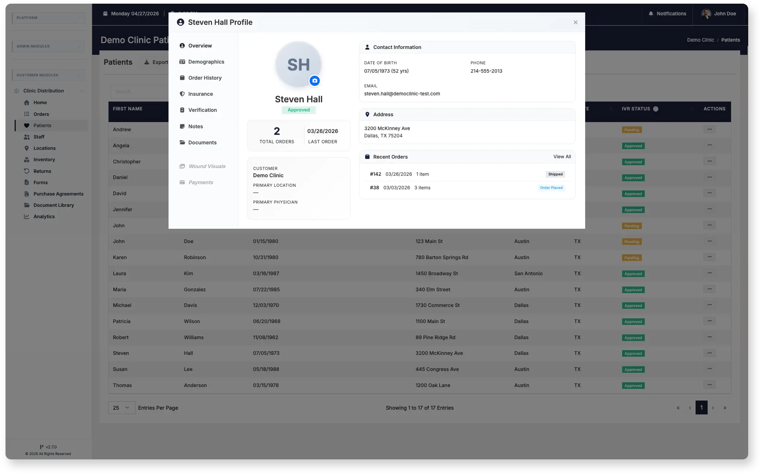Click the Locations pin icon
Image resolution: width=761 pixels, height=474 pixels.
pos(27,148)
